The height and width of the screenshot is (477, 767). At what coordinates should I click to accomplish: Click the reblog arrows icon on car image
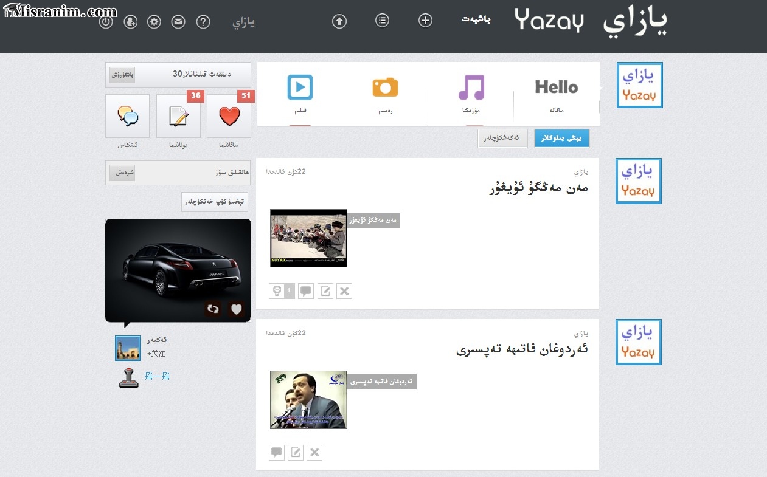pos(213,309)
